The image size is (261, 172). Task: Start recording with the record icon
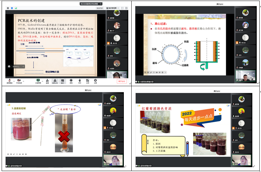pyautogui.click(x=71, y=80)
